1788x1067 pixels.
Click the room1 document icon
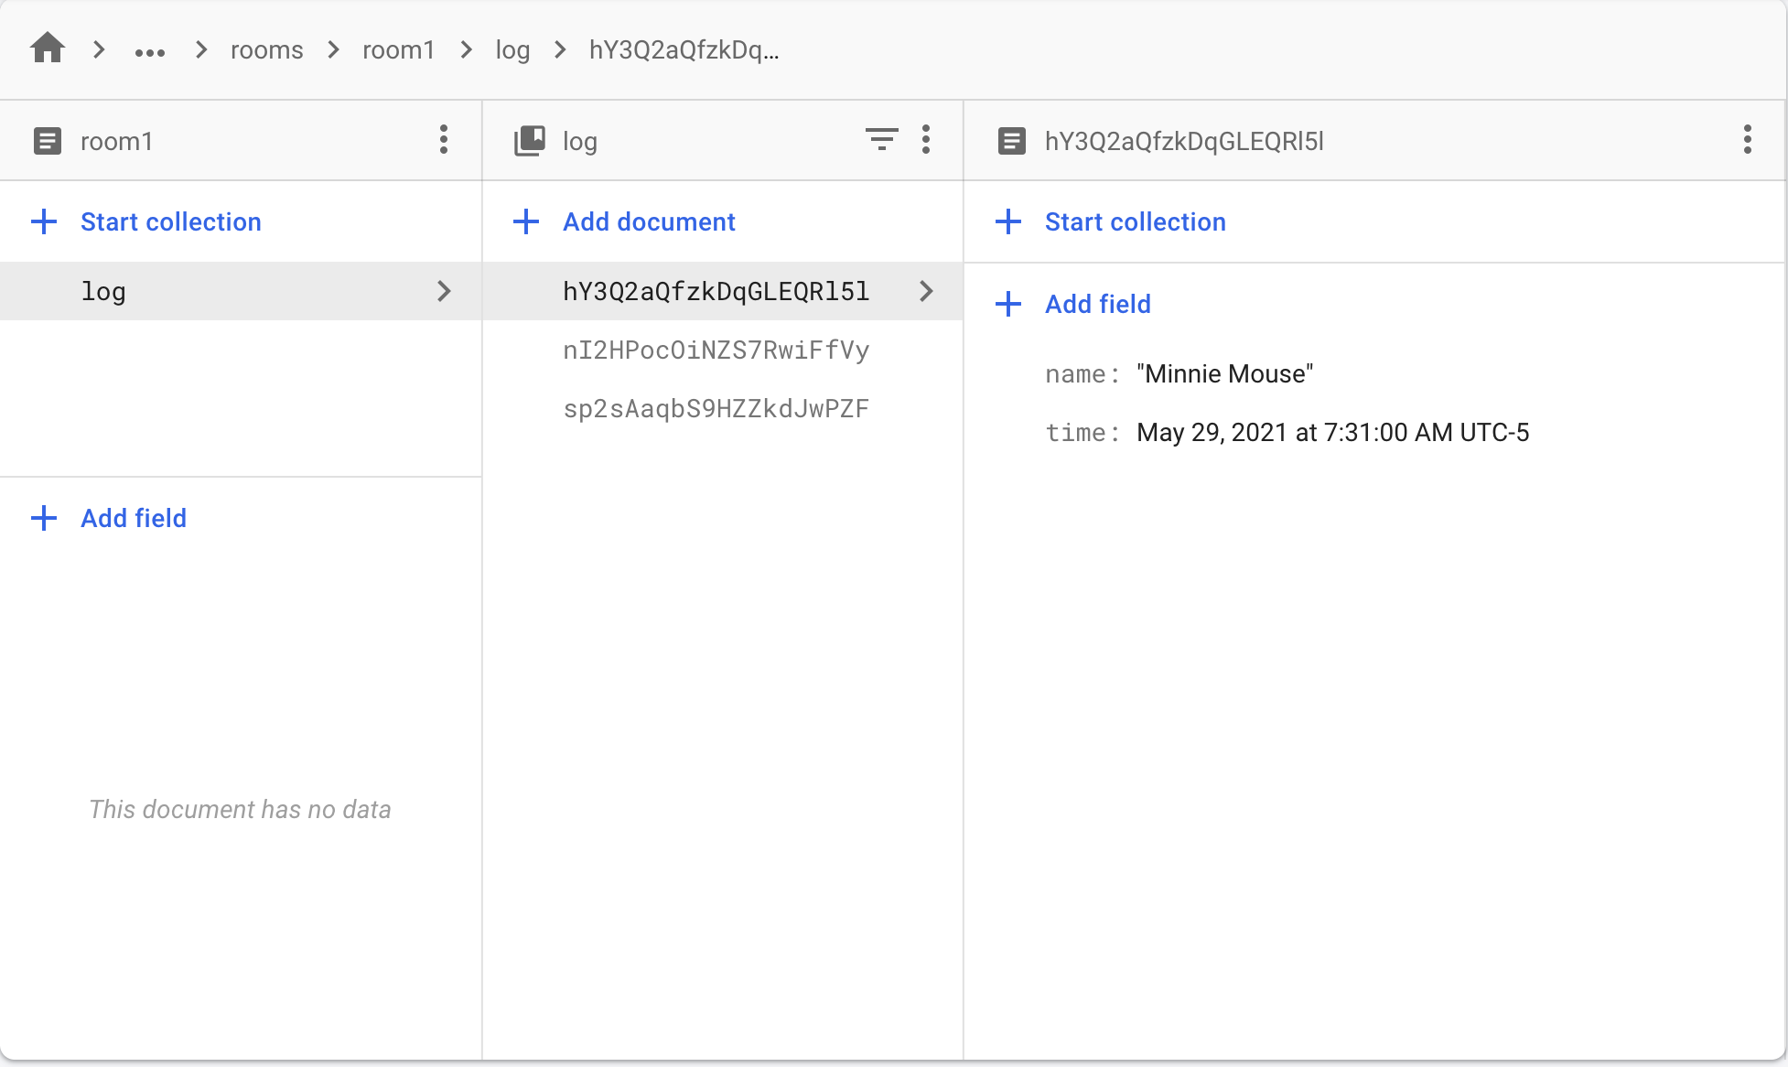coord(48,141)
